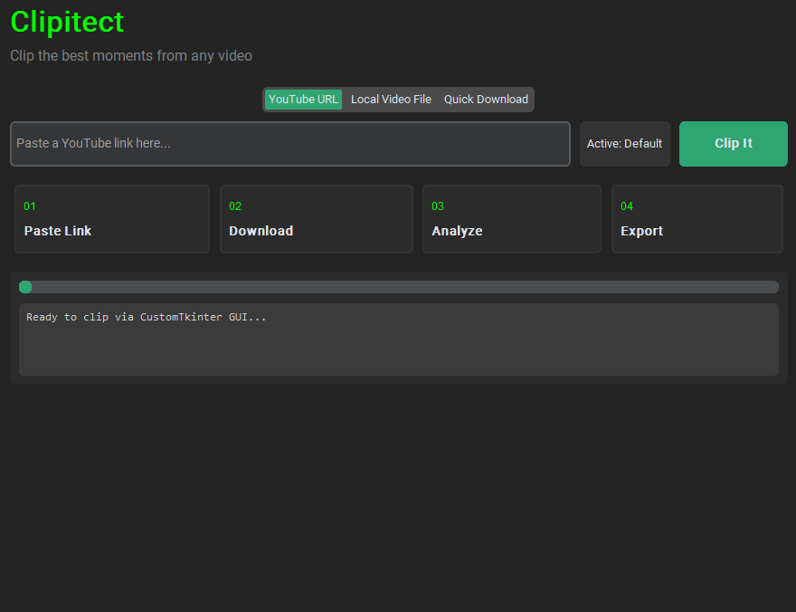Select the 03 Analyze step card
The width and height of the screenshot is (796, 612).
(x=511, y=219)
